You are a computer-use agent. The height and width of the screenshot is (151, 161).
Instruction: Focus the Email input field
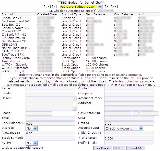[50, 118]
